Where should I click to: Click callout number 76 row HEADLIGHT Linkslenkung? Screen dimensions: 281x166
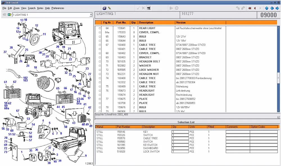tap(107, 91)
